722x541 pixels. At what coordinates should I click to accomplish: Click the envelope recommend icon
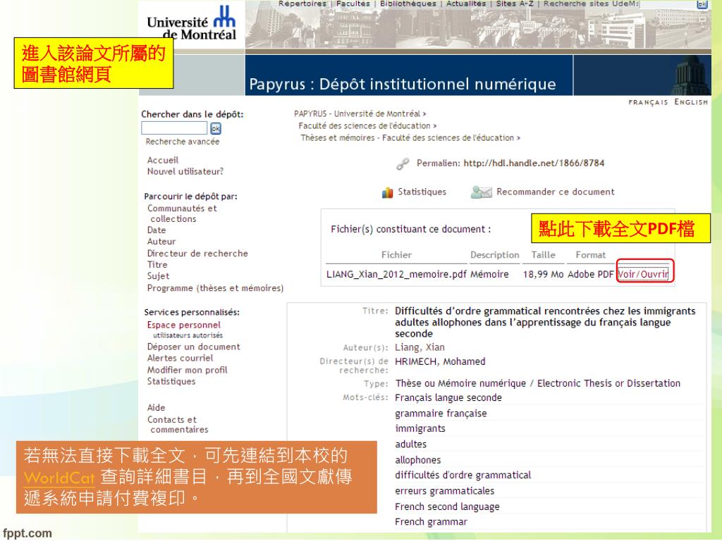coord(482,192)
